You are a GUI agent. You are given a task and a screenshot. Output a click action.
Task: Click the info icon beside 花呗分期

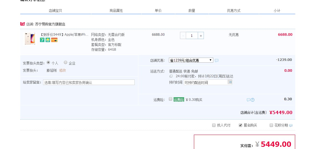(x=291, y=125)
